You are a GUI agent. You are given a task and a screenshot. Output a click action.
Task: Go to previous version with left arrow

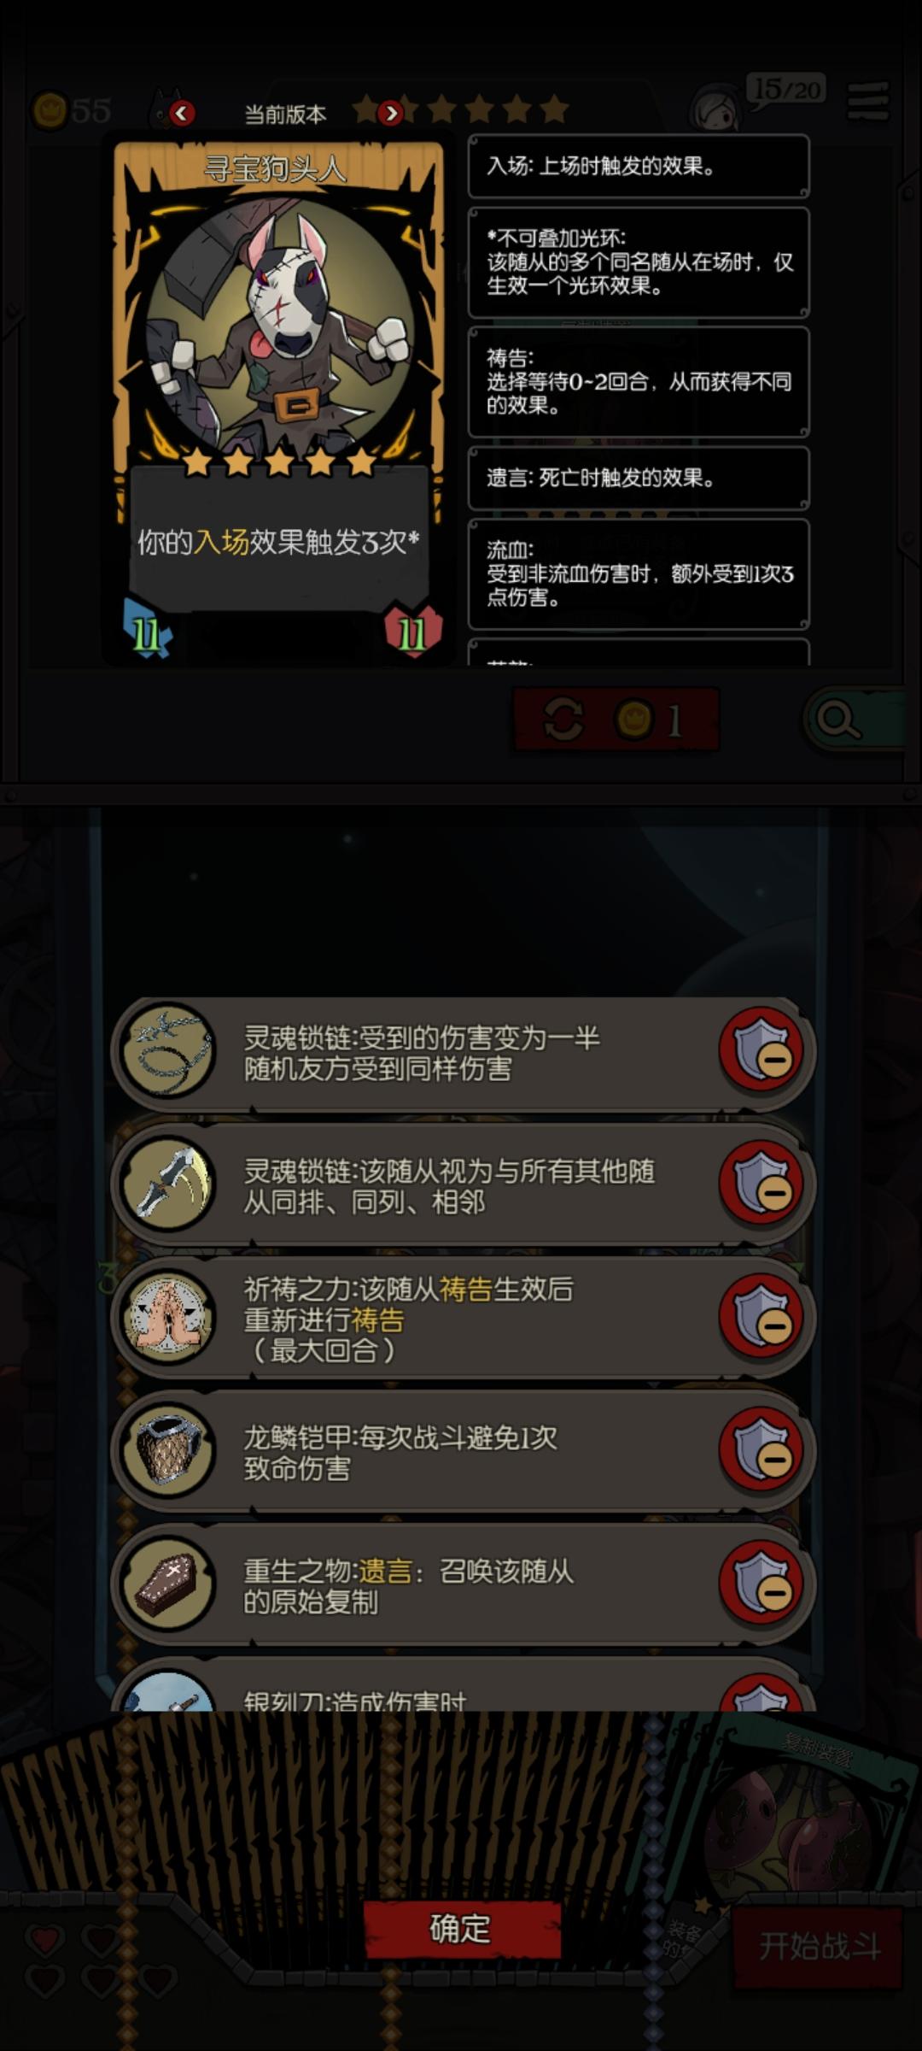(182, 113)
